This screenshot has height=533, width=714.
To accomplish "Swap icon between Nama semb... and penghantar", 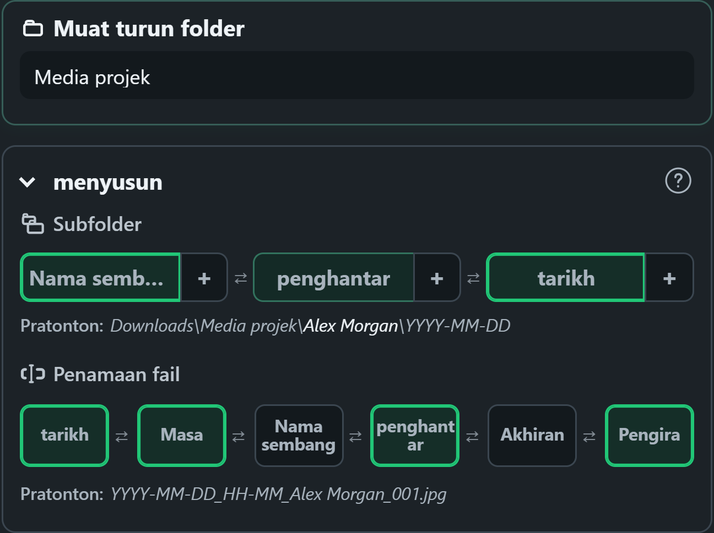I will [x=241, y=278].
